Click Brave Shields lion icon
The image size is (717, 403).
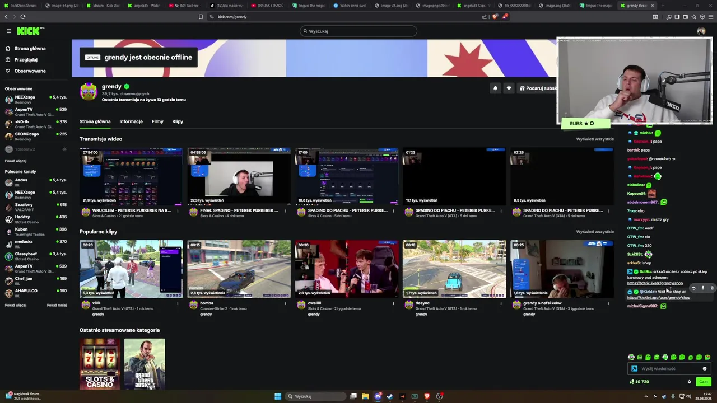[495, 17]
